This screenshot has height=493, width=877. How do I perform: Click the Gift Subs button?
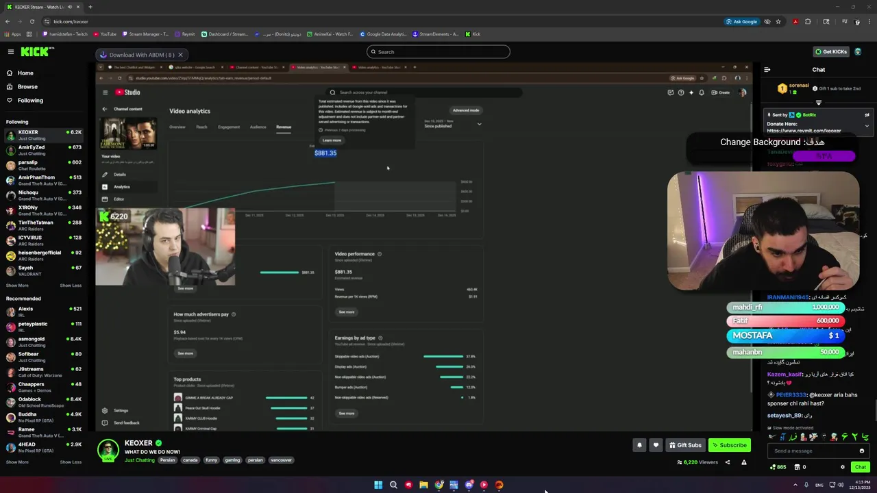tap(685, 445)
